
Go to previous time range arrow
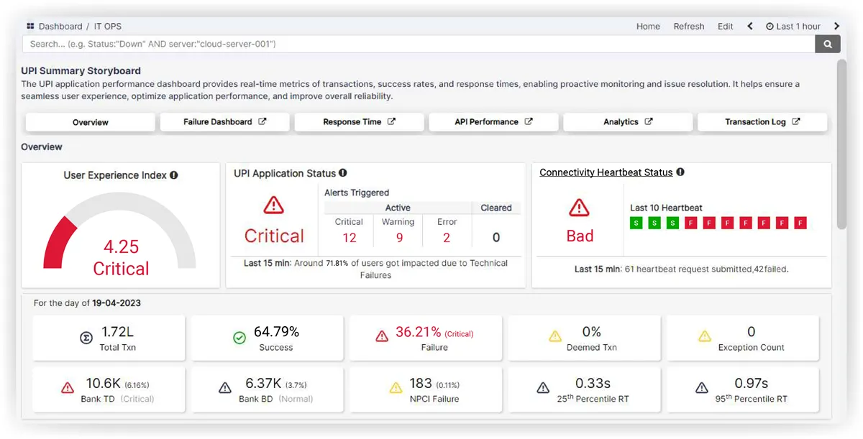point(750,26)
